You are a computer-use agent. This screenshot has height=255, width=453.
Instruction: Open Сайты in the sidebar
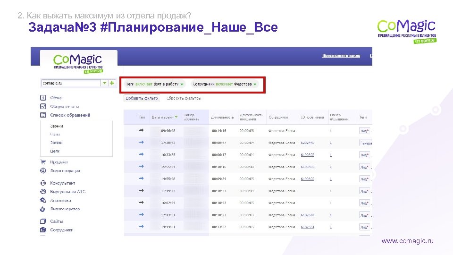tap(56, 221)
